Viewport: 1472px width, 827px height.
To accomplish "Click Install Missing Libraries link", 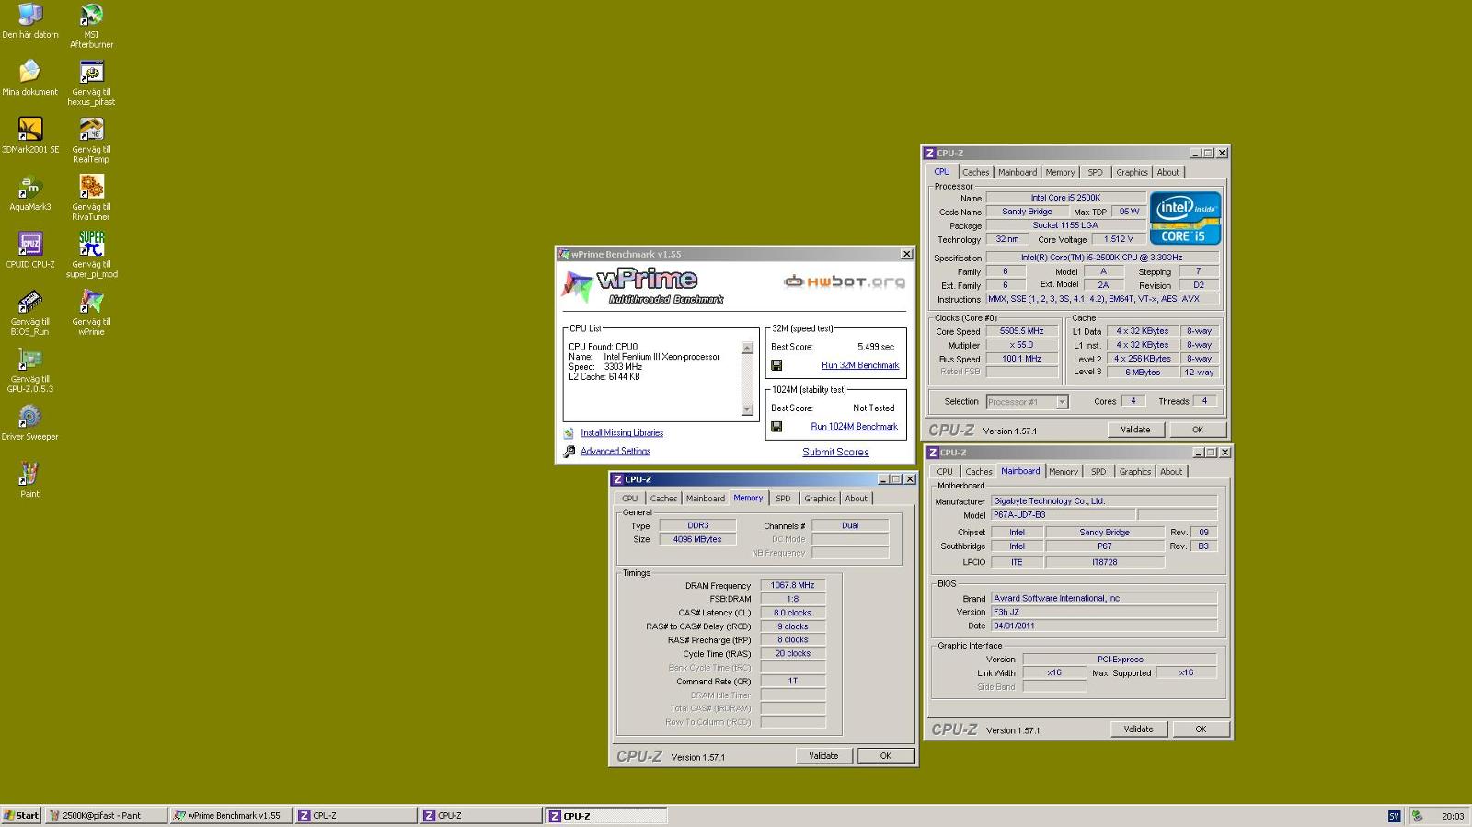I will [622, 432].
